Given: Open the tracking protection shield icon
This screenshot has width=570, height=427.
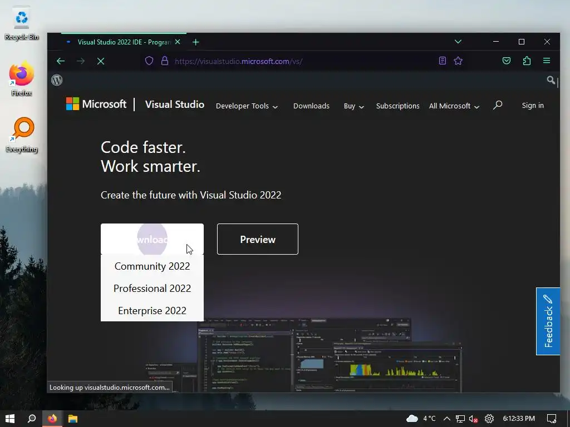Looking at the screenshot, I should coord(149,61).
